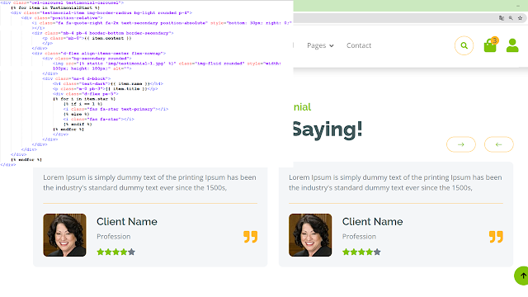This screenshot has width=528, height=297.
Task: Click the client photo in second testimonial card
Action: click(x=310, y=235)
